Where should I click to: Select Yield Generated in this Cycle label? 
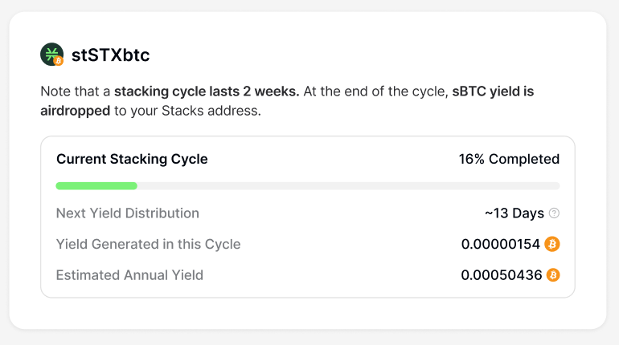click(148, 244)
